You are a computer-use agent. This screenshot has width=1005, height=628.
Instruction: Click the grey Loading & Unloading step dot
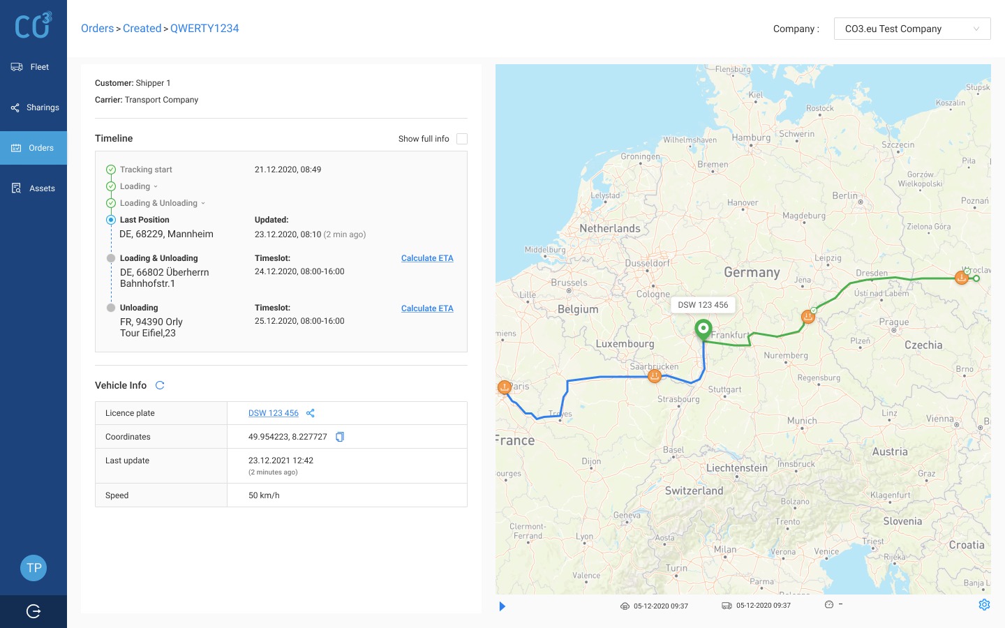click(111, 258)
